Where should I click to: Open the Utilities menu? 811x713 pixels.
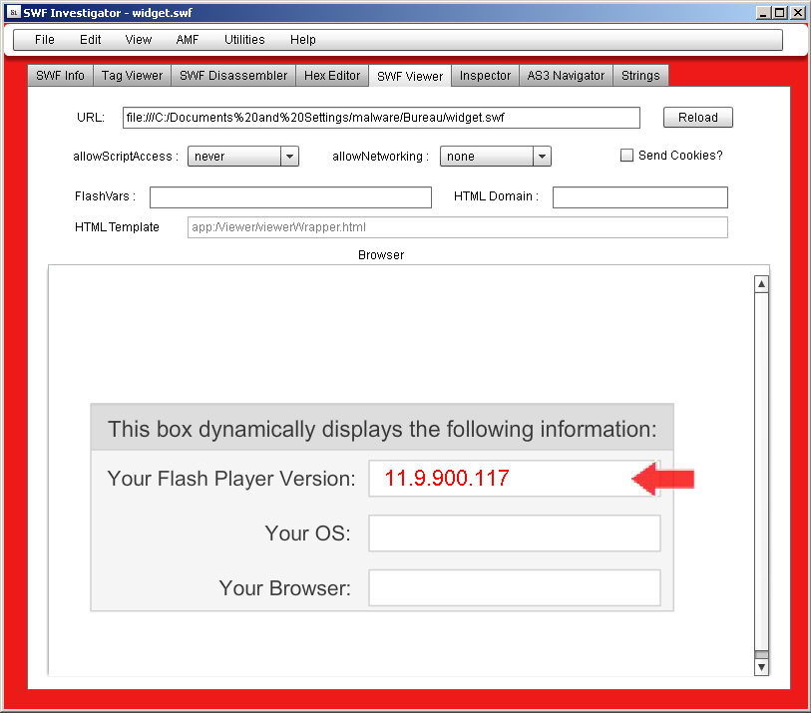coord(244,40)
